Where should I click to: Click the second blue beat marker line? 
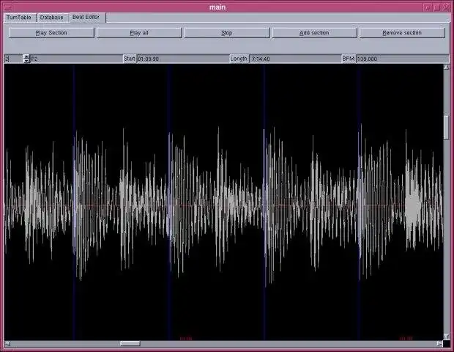pyautogui.click(x=170, y=202)
